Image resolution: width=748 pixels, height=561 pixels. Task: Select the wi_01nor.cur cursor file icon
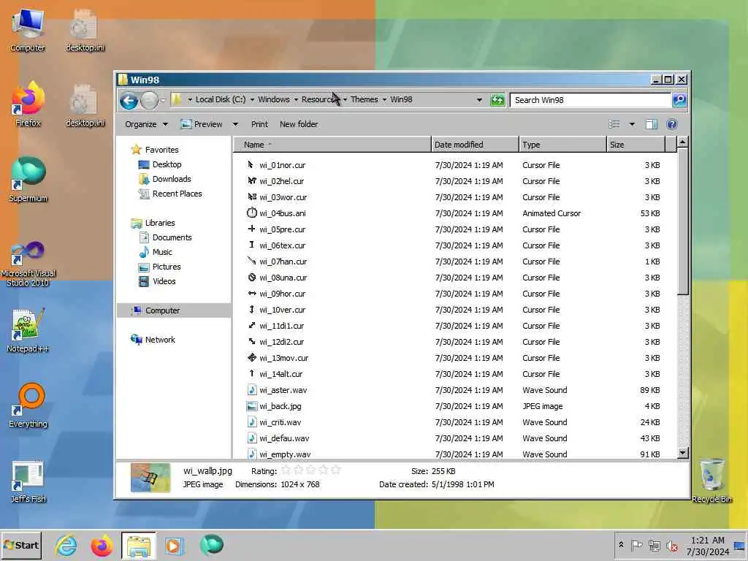[x=251, y=164]
